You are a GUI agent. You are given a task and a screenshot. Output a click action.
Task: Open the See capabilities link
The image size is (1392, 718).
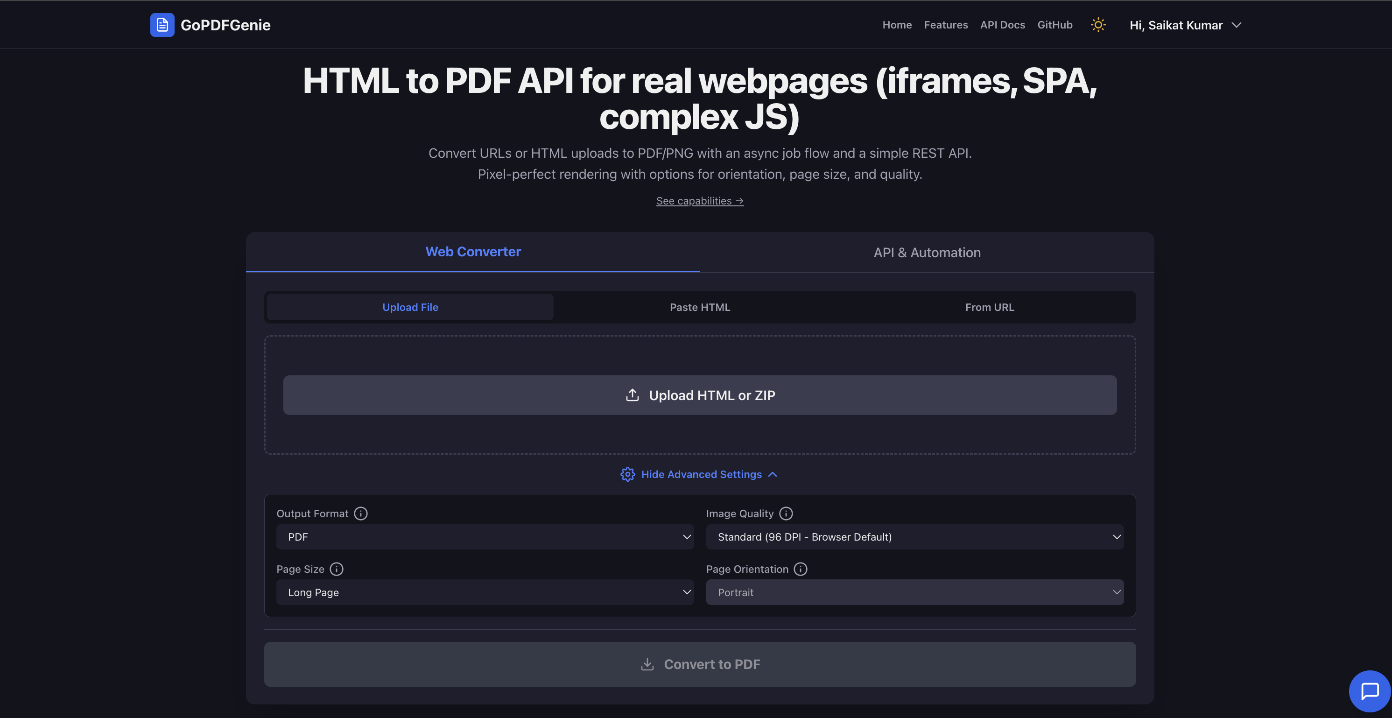[700, 200]
